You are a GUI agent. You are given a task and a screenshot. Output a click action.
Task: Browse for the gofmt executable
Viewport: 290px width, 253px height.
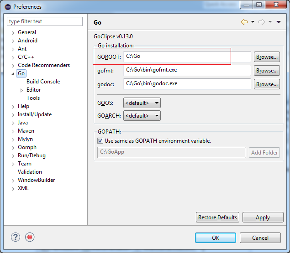coord(267,71)
